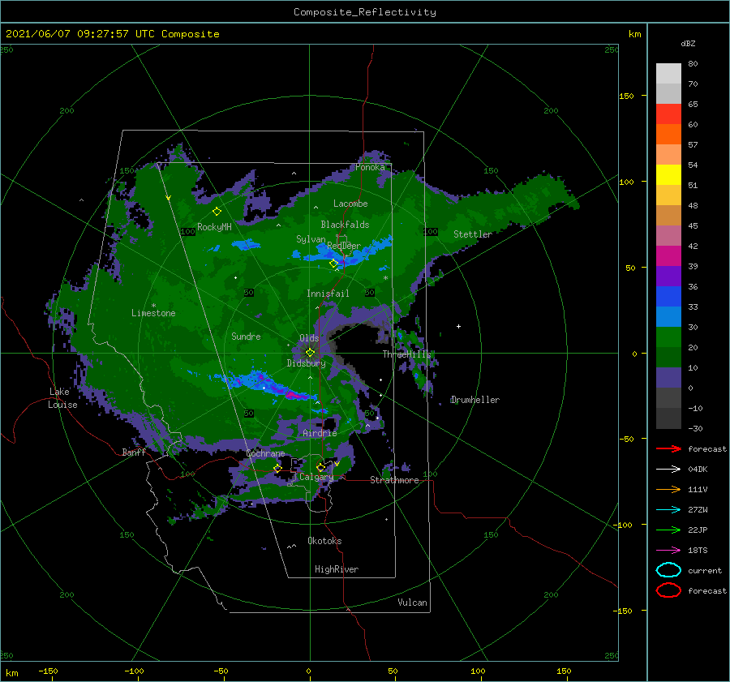Click the Didsbury label on map
Viewport: 730px width, 682px height.
click(x=306, y=363)
